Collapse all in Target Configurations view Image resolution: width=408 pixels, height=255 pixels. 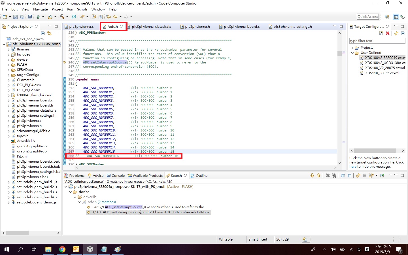coord(403,33)
